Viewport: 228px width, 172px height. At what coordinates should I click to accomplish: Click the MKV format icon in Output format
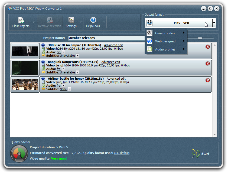click(x=149, y=23)
